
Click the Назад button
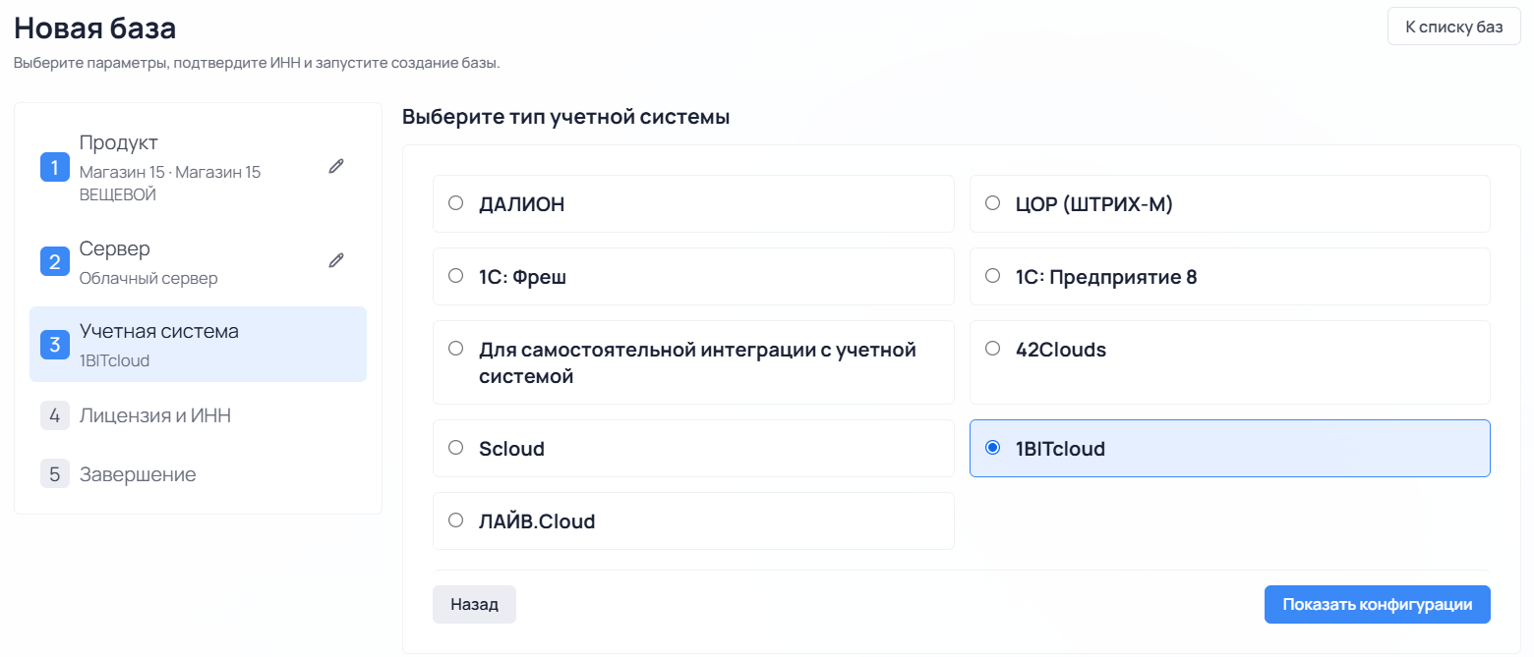[474, 605]
